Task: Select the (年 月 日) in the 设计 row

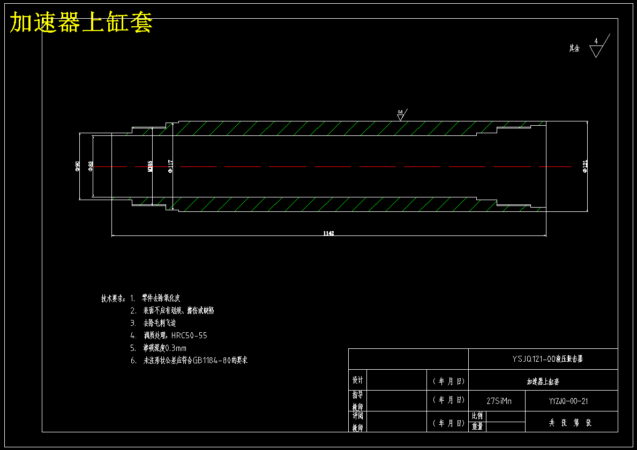Action: coord(448,382)
